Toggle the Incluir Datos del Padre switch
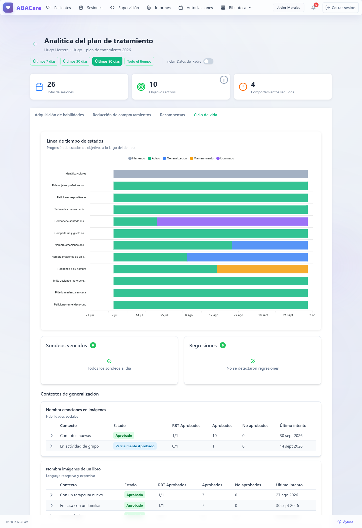This screenshot has width=362, height=528. 208,61
